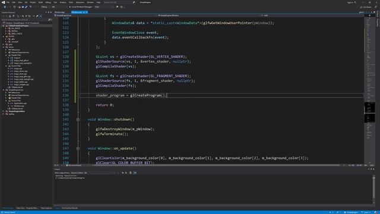Toggle auto-hide pin of Solution Explorer panel
The image size is (380, 214).
(x=49, y=12)
